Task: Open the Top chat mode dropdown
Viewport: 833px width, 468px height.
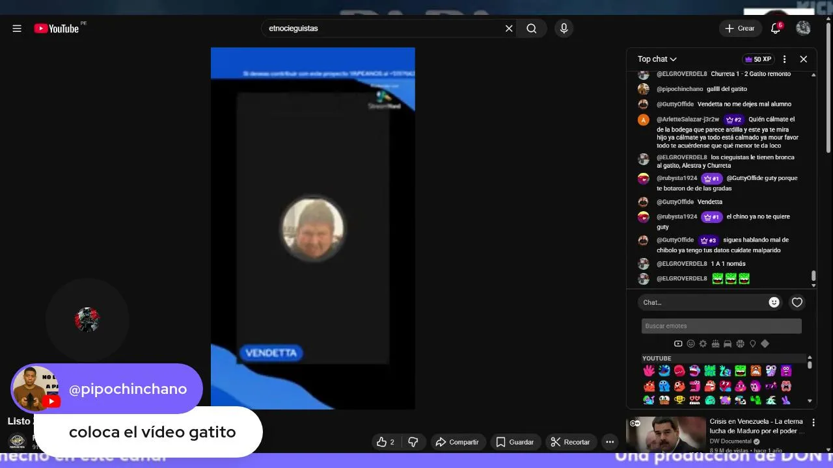Action: tap(657, 59)
